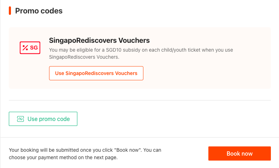Click the second description line ending 'Vouchers.'
The image size is (279, 168).
click(x=84, y=57)
